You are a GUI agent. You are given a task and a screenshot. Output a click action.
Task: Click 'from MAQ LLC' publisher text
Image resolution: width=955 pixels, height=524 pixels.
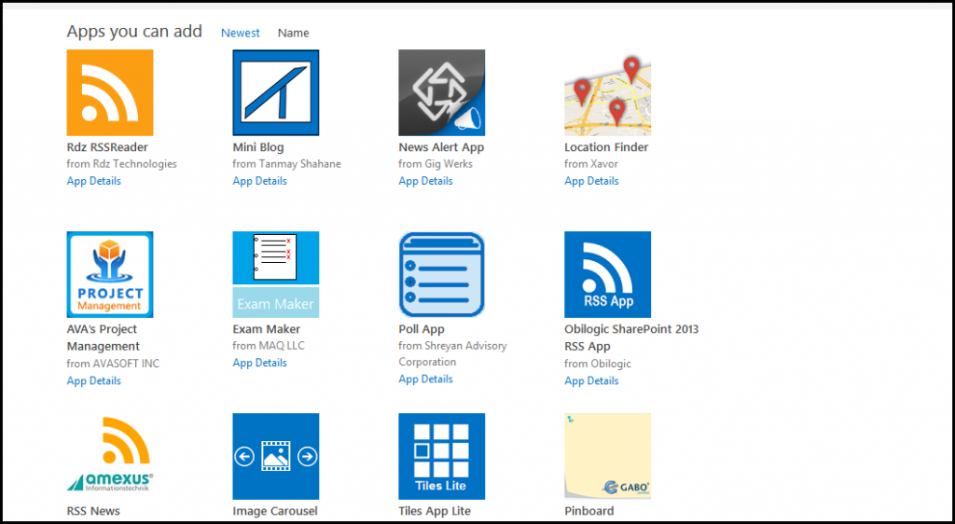click(269, 346)
